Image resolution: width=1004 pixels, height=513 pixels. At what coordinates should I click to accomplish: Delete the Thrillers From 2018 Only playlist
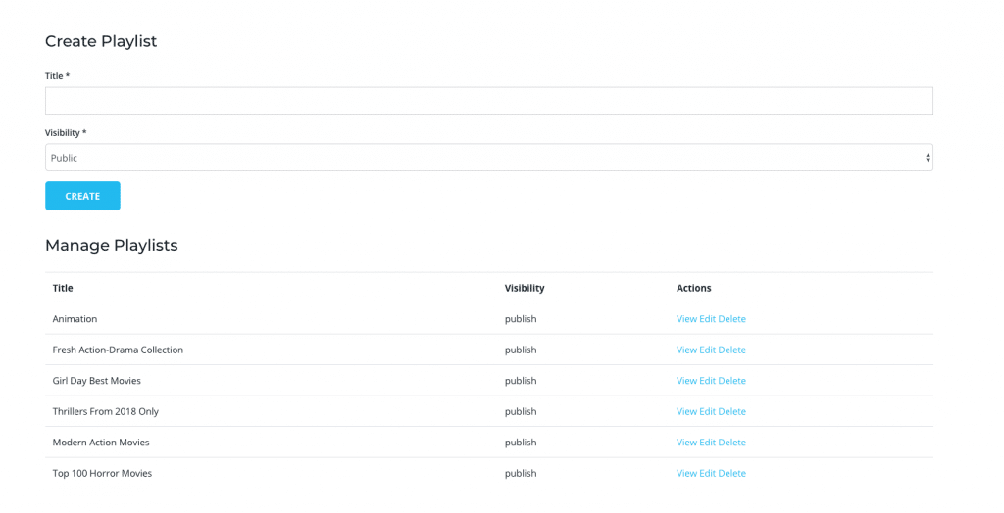(731, 411)
